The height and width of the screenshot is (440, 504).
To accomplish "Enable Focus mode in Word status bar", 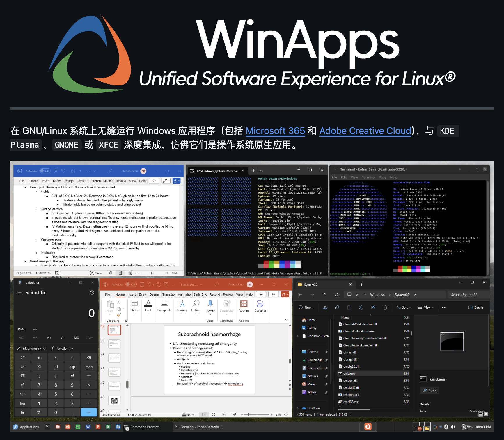I will point(96,273).
